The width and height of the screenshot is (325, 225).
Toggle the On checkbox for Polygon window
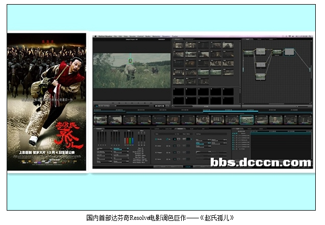[x=167, y=153]
